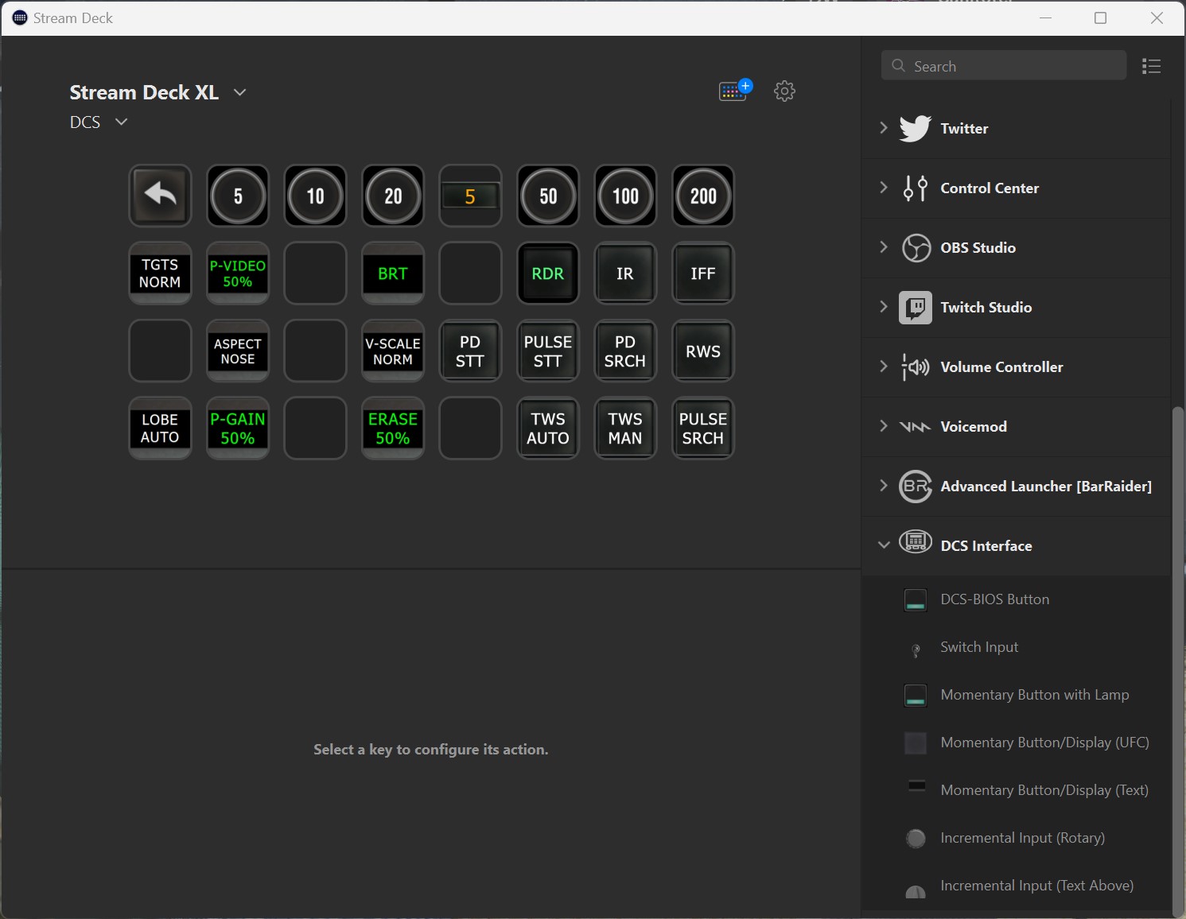Select the RWS key
This screenshot has width=1186, height=919.
tap(703, 351)
